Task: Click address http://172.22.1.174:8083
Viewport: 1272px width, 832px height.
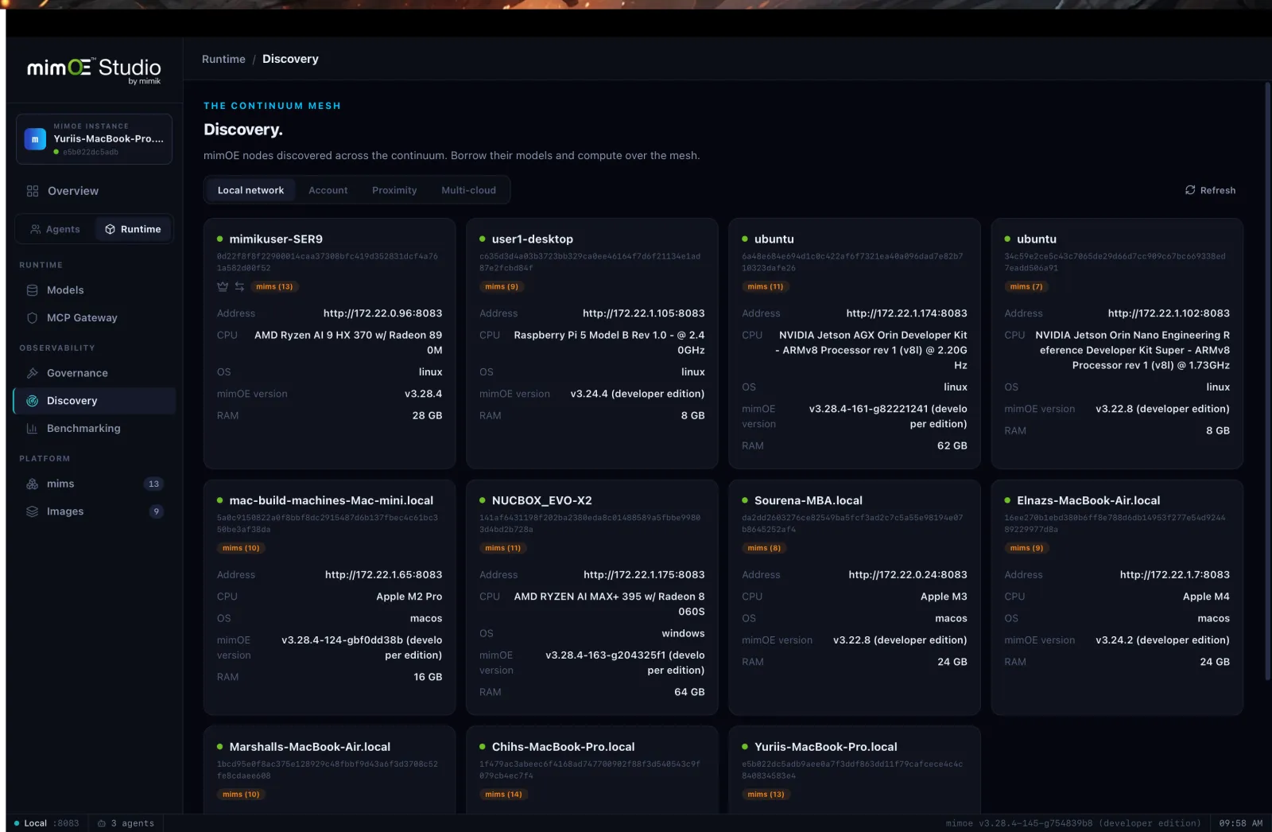Action: [907, 313]
